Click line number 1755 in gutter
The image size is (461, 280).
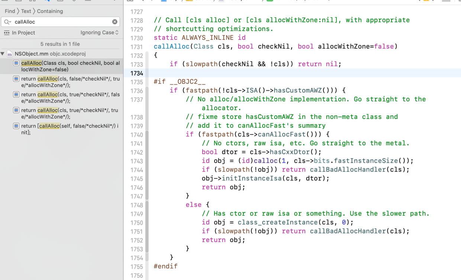[137, 266]
